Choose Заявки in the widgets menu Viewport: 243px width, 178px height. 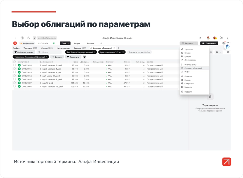click(x=195, y=80)
